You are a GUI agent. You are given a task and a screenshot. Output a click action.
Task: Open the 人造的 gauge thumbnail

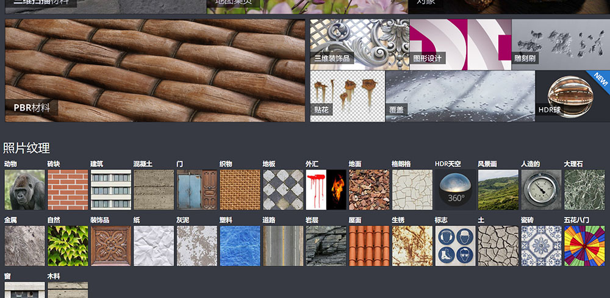coord(542,190)
